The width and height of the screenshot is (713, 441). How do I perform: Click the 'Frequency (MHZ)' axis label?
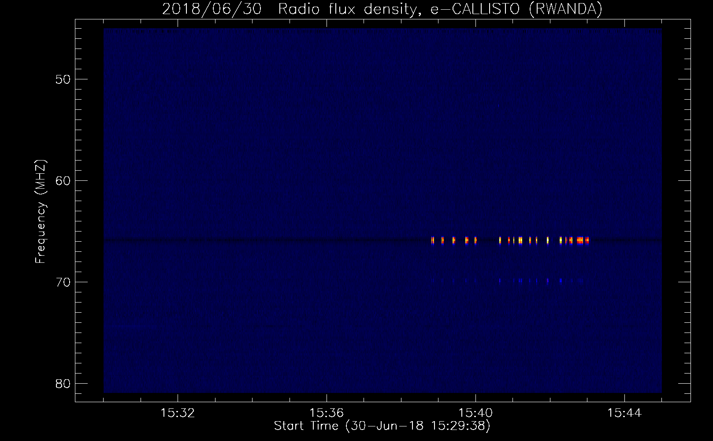pos(41,212)
